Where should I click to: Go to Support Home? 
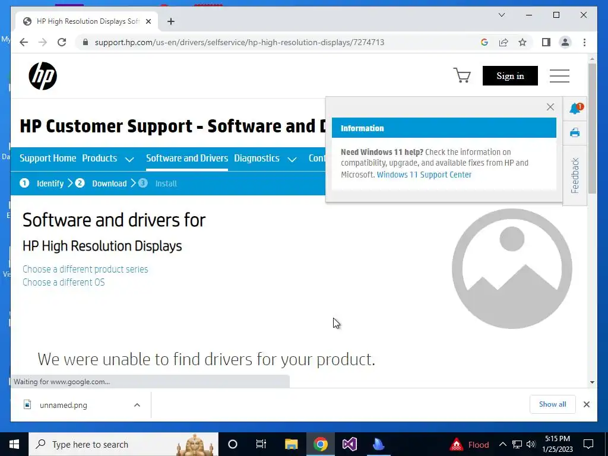click(47, 158)
